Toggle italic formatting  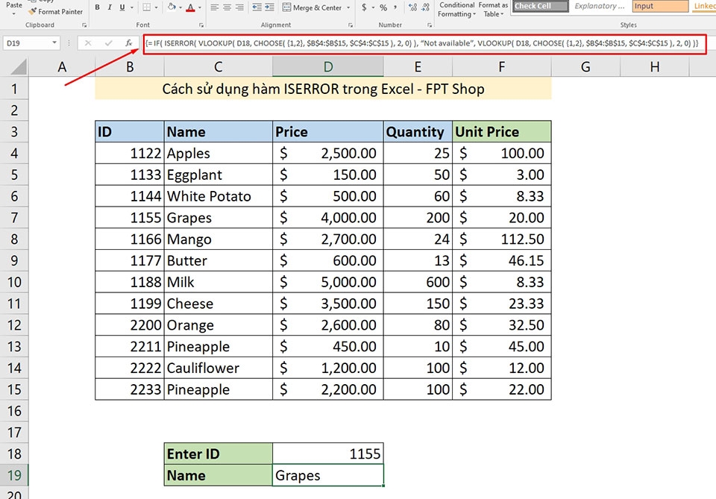(x=110, y=7)
